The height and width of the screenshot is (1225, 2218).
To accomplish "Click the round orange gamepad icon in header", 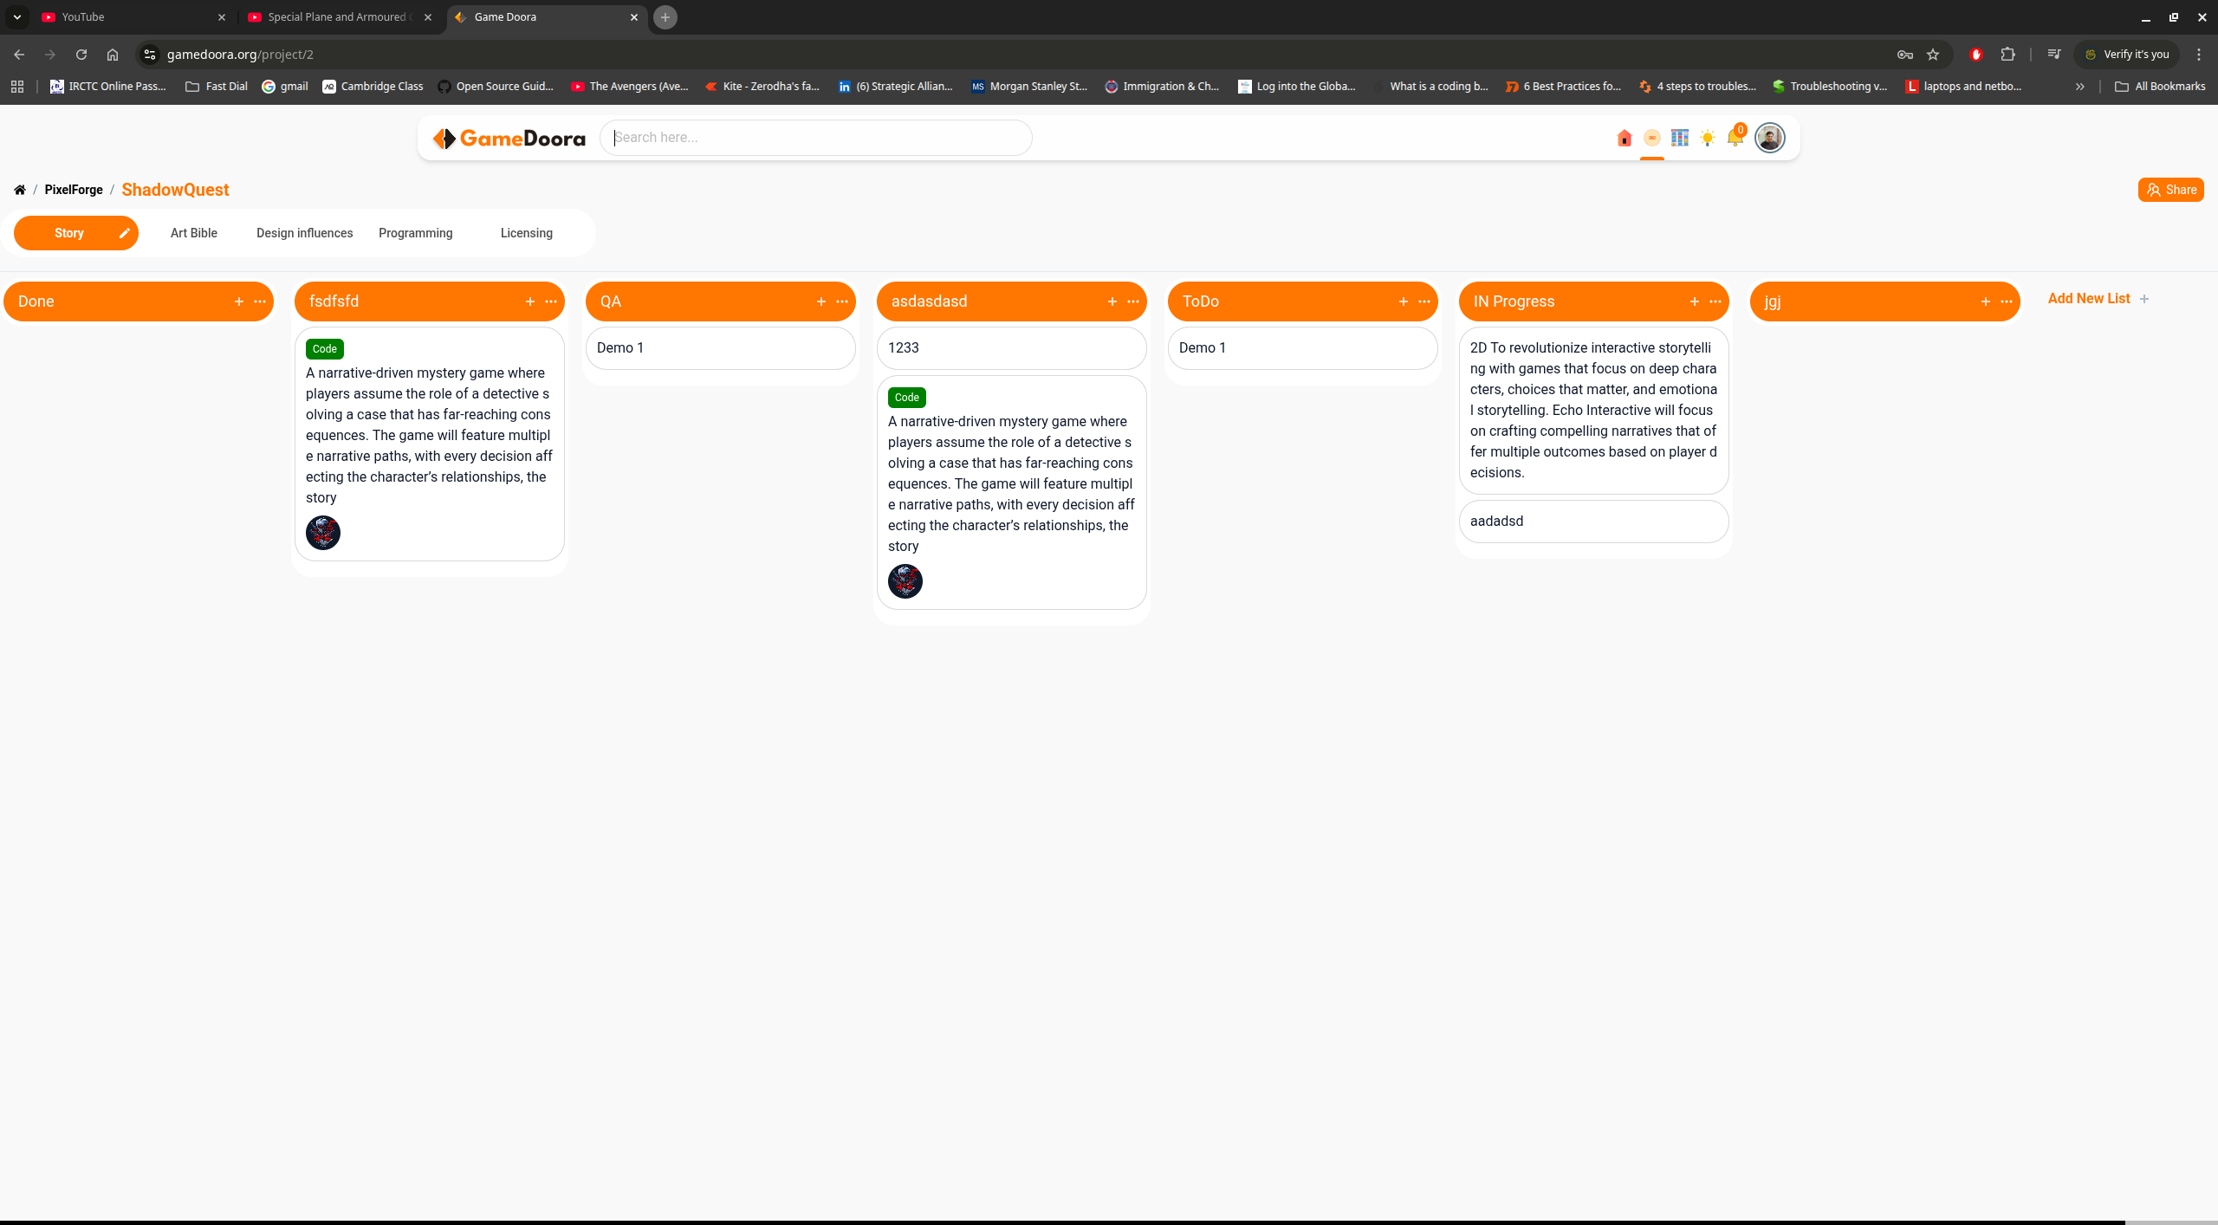I will point(1652,138).
